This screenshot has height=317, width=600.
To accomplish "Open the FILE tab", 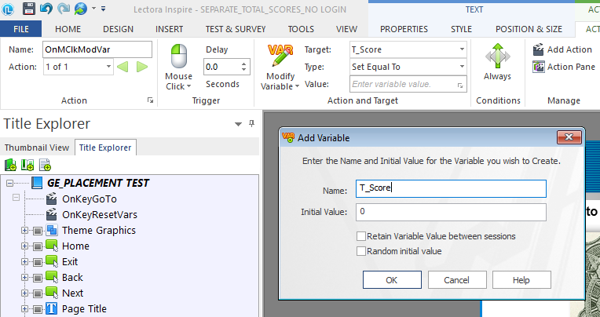I will 20,29.
